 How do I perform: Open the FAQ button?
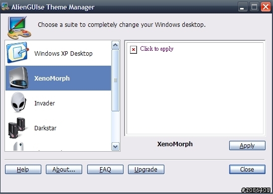pyautogui.click(x=105, y=169)
